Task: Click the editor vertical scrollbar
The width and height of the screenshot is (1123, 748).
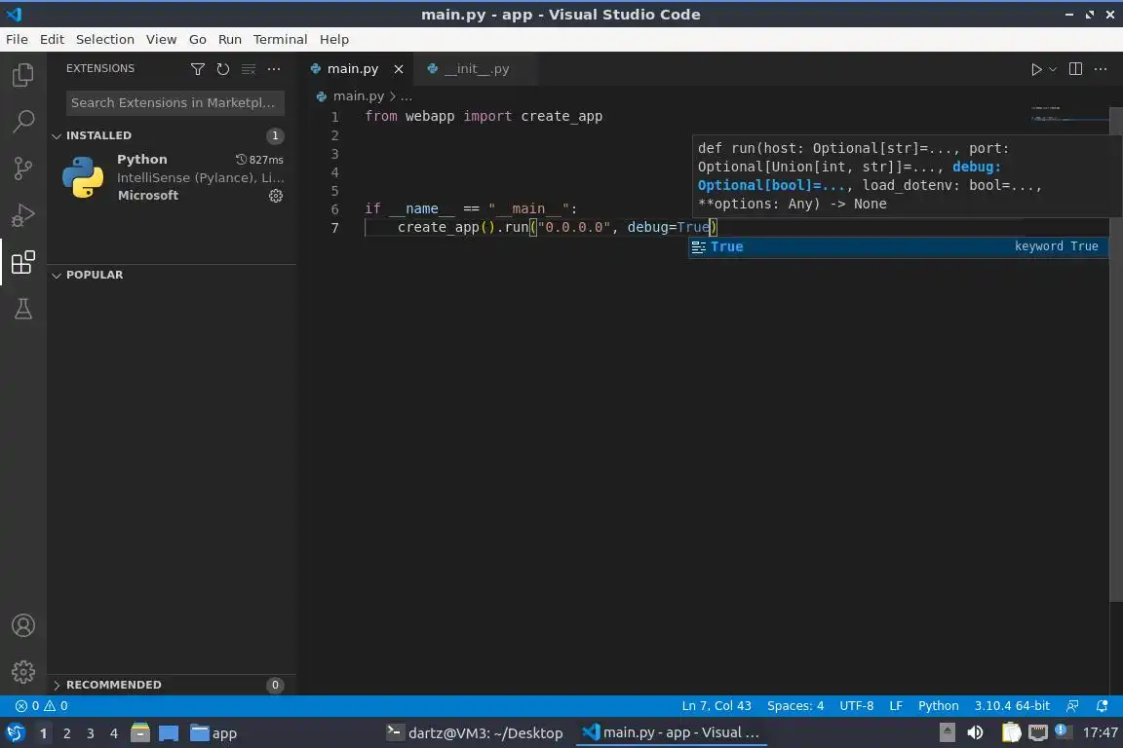Action: click(x=1116, y=355)
